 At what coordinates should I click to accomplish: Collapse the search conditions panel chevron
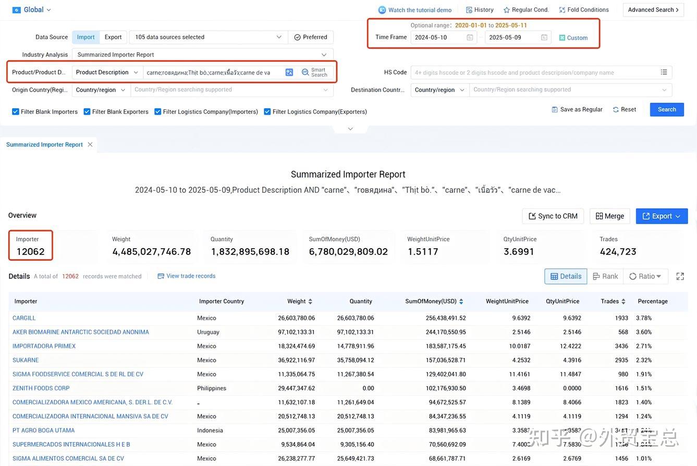point(350,129)
